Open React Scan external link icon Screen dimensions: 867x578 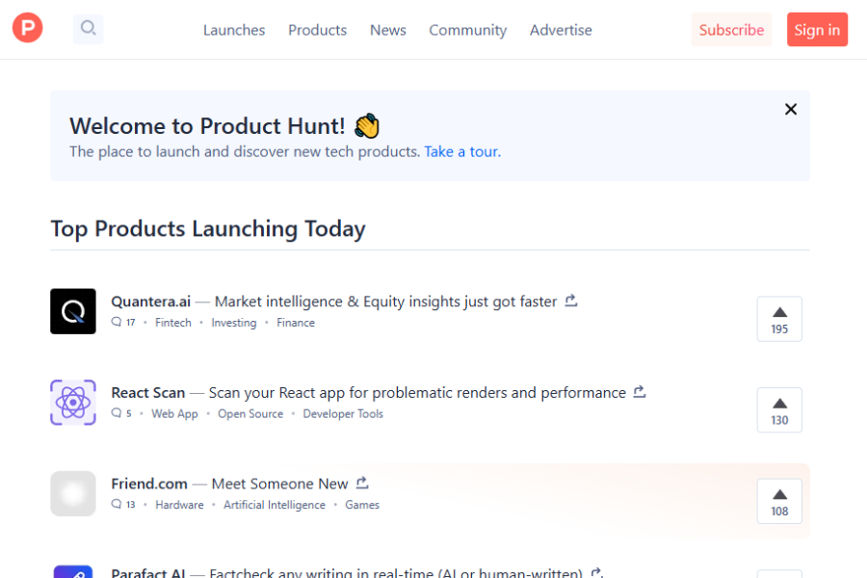point(640,392)
